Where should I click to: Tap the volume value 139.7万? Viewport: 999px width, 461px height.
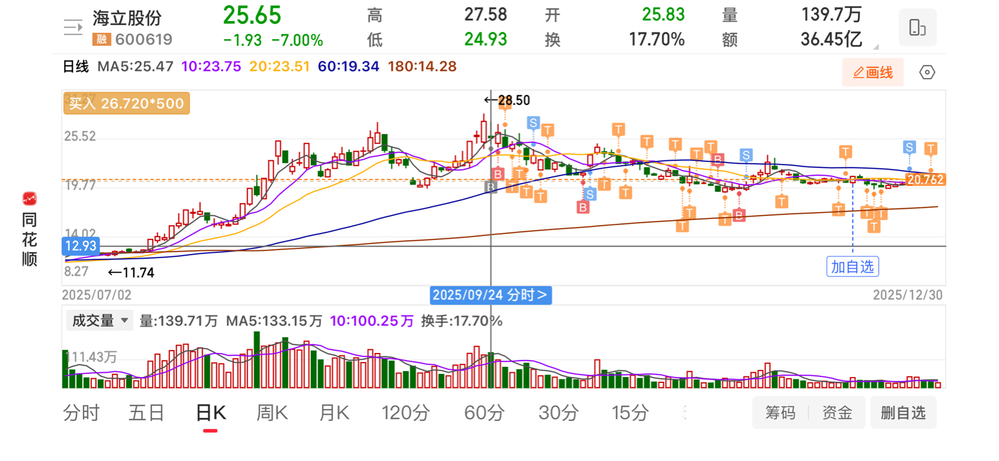831,14
